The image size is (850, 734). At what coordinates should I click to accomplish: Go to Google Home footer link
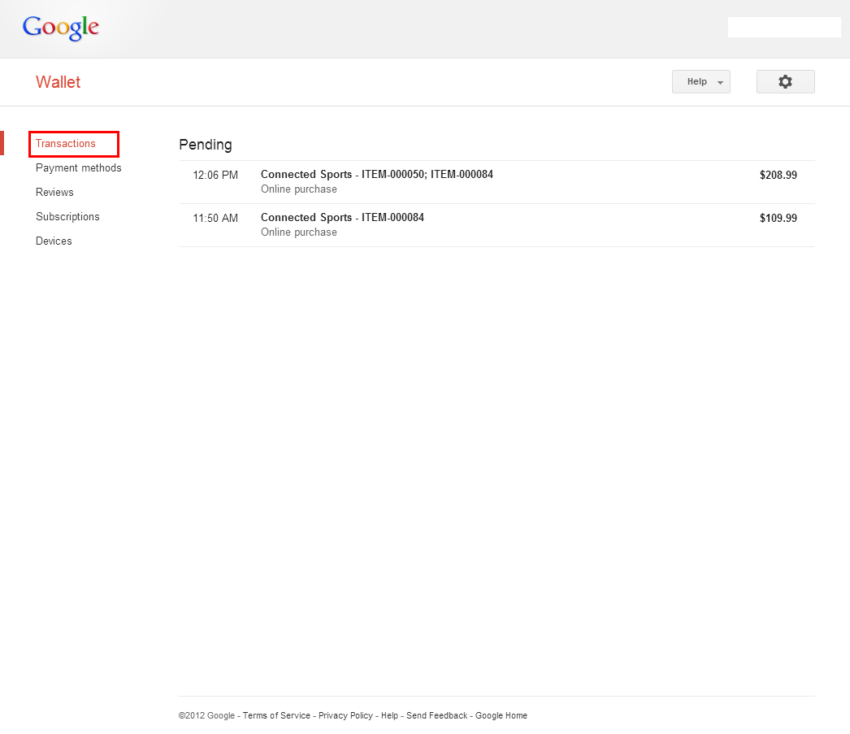[x=501, y=716]
